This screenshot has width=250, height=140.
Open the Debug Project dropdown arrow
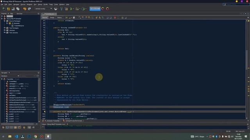point(80,9)
